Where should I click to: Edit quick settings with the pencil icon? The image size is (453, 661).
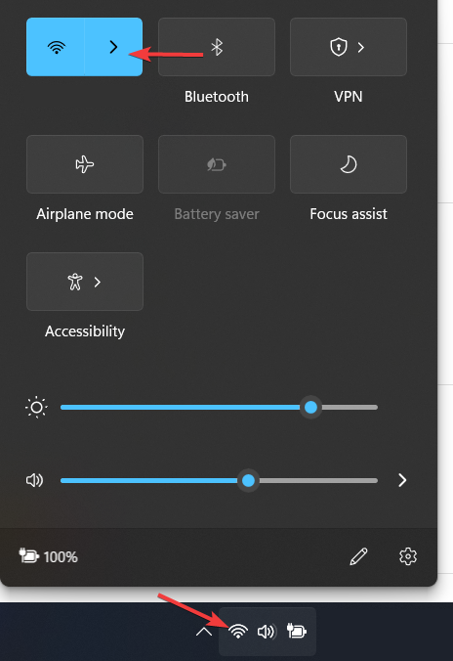(x=358, y=556)
